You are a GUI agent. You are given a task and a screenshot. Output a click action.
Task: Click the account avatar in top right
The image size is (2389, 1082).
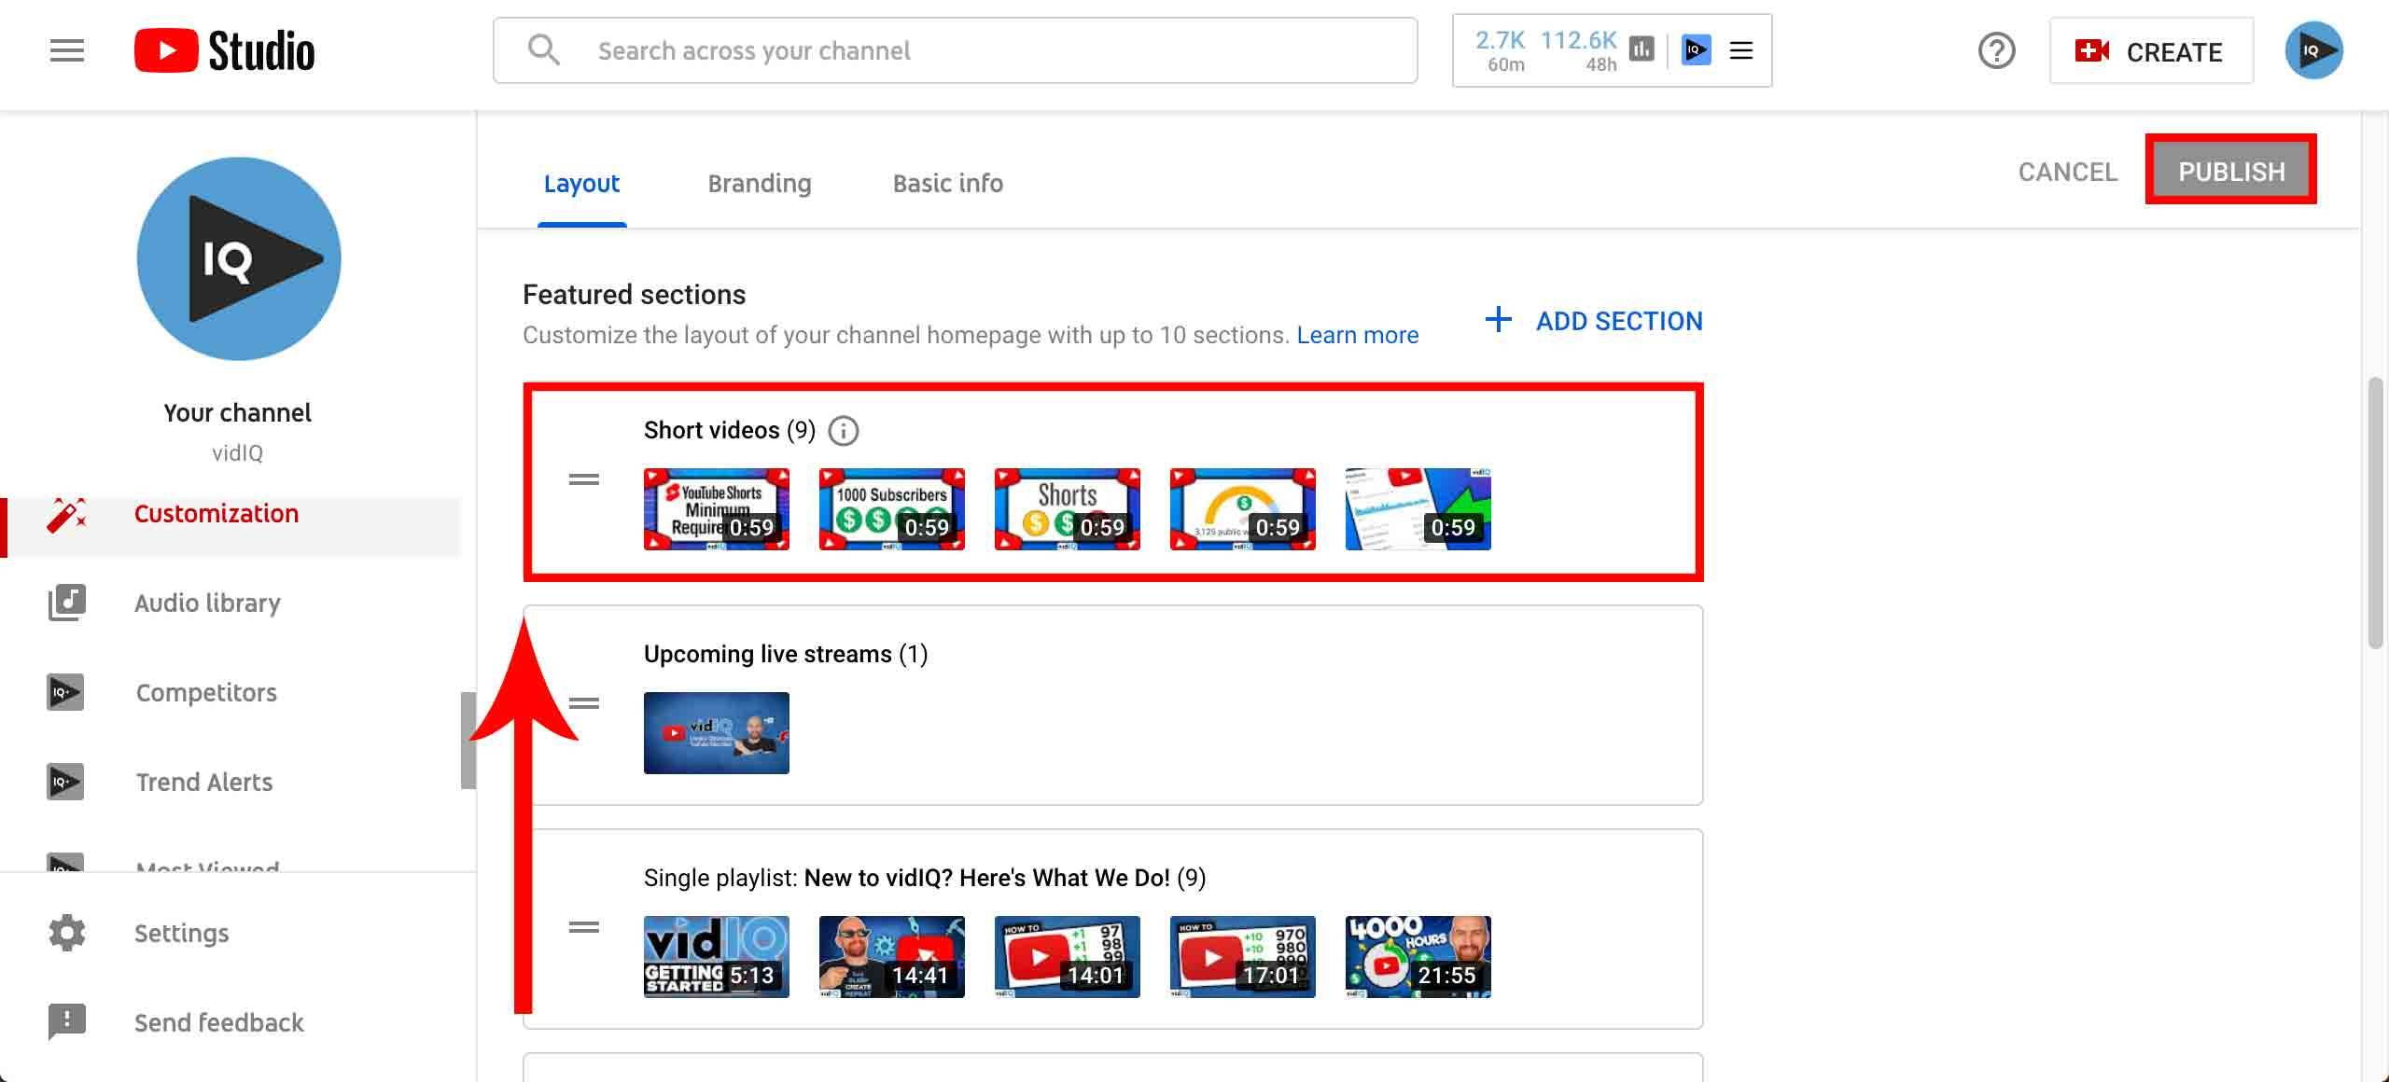tap(2313, 50)
